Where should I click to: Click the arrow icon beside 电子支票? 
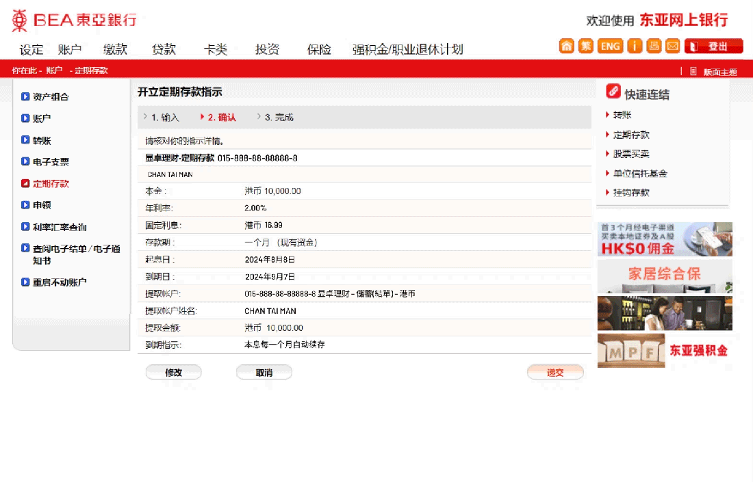(25, 161)
